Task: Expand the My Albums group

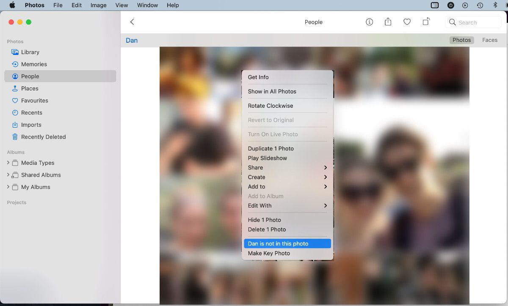Action: pyautogui.click(x=8, y=187)
